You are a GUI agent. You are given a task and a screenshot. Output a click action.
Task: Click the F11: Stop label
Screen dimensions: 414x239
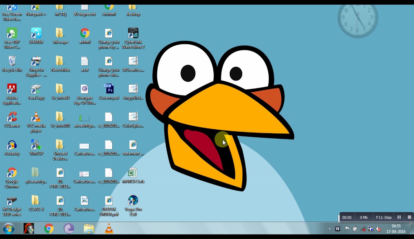384,217
